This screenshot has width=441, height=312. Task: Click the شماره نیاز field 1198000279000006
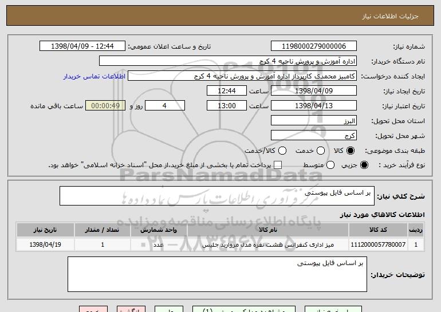point(314,46)
